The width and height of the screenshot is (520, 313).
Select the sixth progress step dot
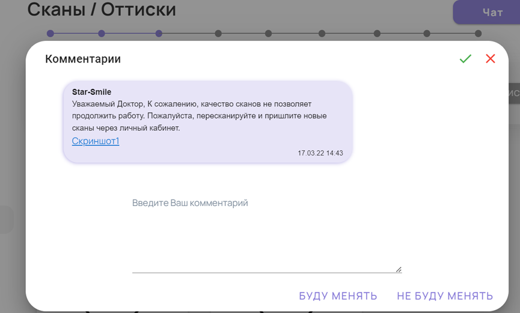point(322,34)
